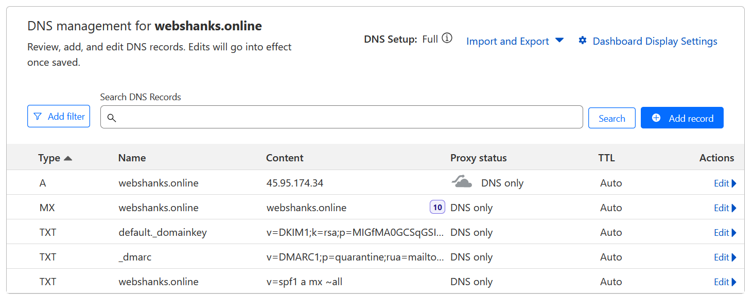Click the grey cloud proxy icon
Viewport: 753px width, 298px height.
tap(462, 181)
